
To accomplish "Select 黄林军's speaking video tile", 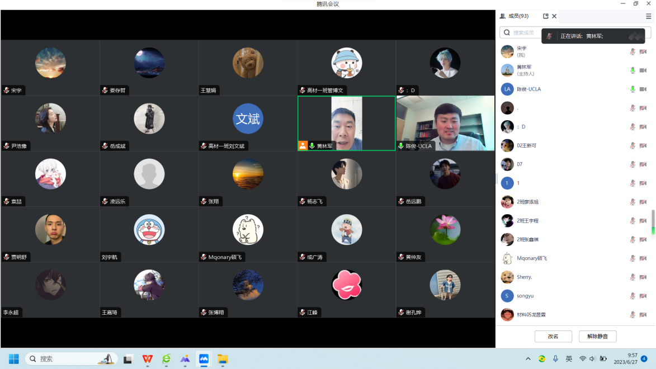I will coord(346,124).
